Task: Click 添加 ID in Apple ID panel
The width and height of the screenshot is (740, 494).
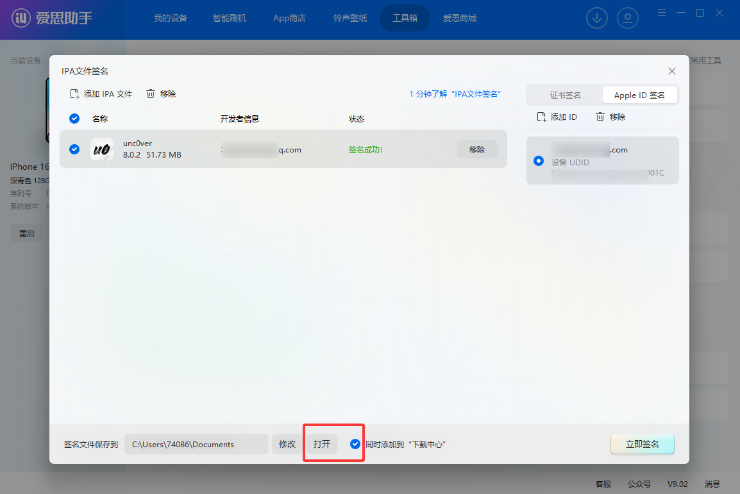Action: tap(557, 117)
